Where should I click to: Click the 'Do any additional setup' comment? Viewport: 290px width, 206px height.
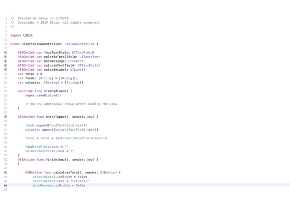pyautogui.click(x=72, y=104)
